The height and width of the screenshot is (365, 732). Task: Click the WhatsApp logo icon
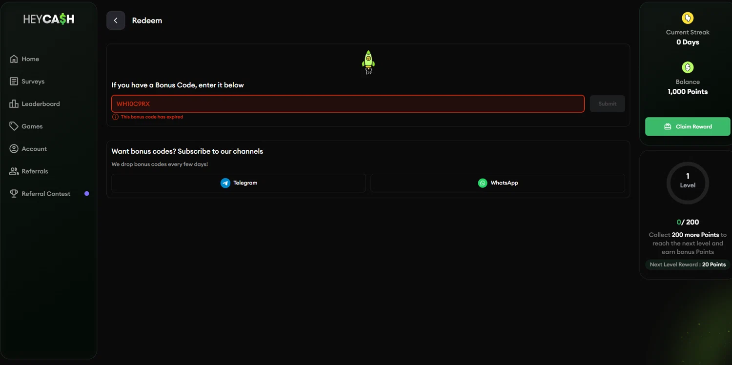coord(483,183)
